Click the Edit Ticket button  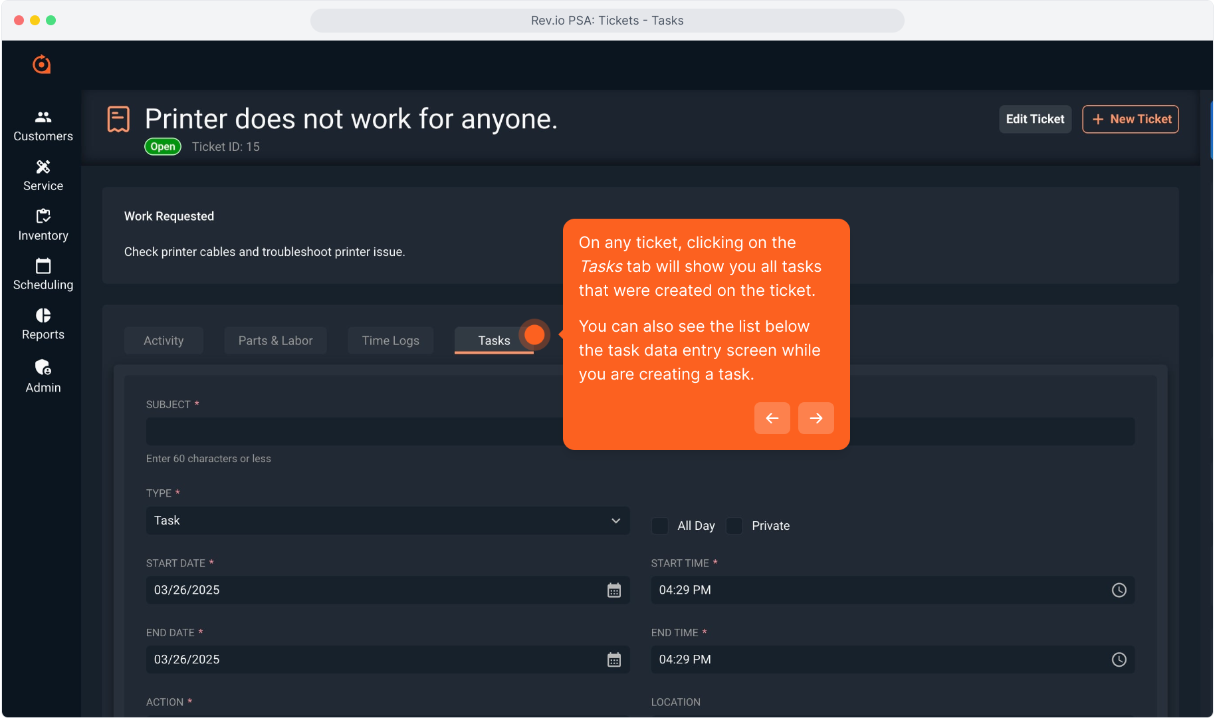click(x=1034, y=119)
